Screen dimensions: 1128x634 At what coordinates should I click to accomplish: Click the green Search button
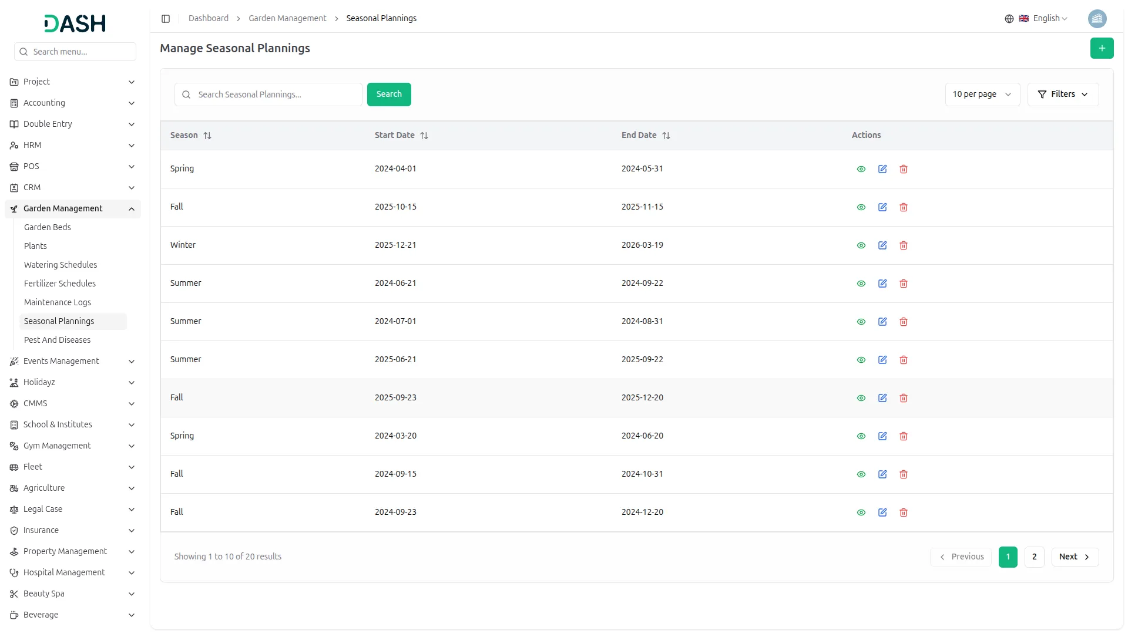tap(388, 95)
